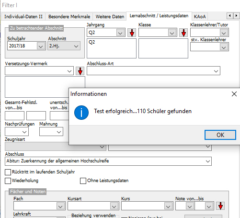This screenshot has width=240, height=218.
Task: Enable Rücktritt im laufenden Schuljahr checkbox
Action: click(8, 172)
